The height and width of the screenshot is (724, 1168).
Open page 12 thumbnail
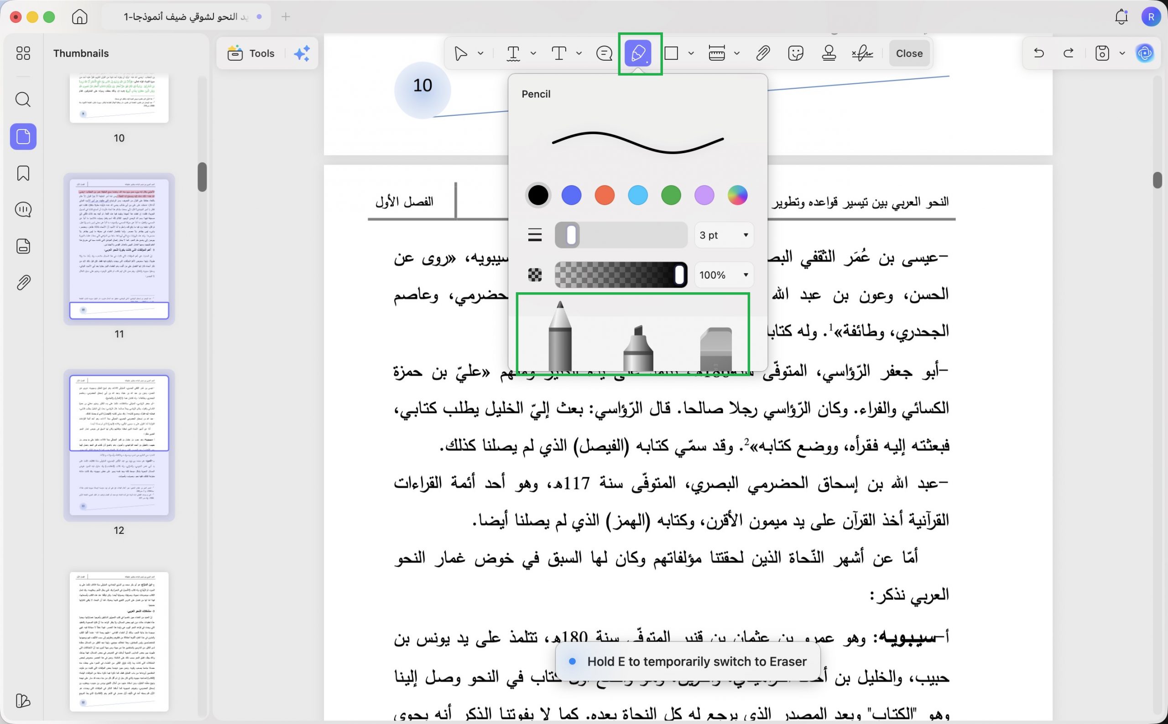119,445
